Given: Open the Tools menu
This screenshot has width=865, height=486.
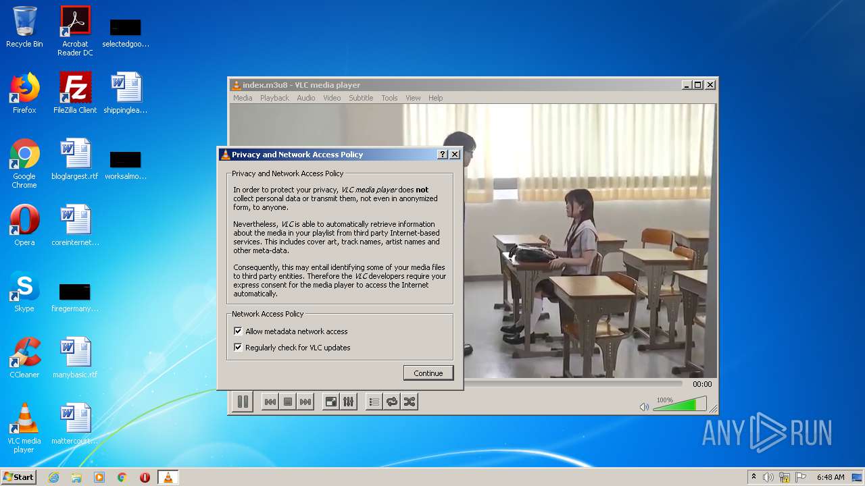Looking at the screenshot, I should [389, 98].
